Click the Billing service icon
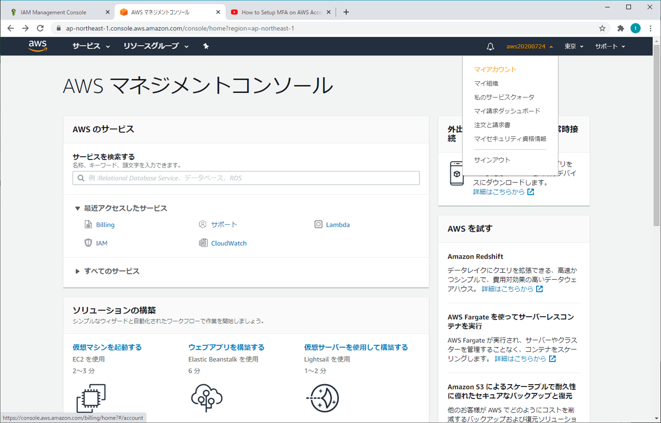 click(88, 224)
